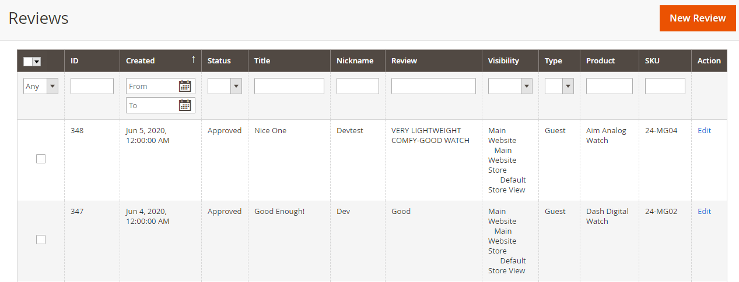Edit the Nice One review
Screen dimensions: 739x282
pyautogui.click(x=704, y=131)
